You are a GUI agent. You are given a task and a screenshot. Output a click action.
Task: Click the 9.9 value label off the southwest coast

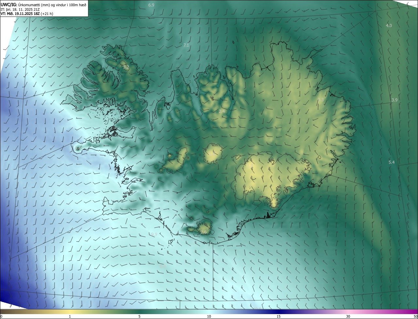(154, 234)
